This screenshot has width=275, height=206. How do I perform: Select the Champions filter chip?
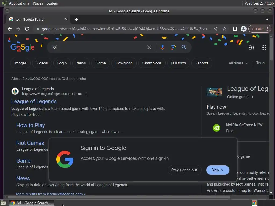pyautogui.click(x=152, y=63)
